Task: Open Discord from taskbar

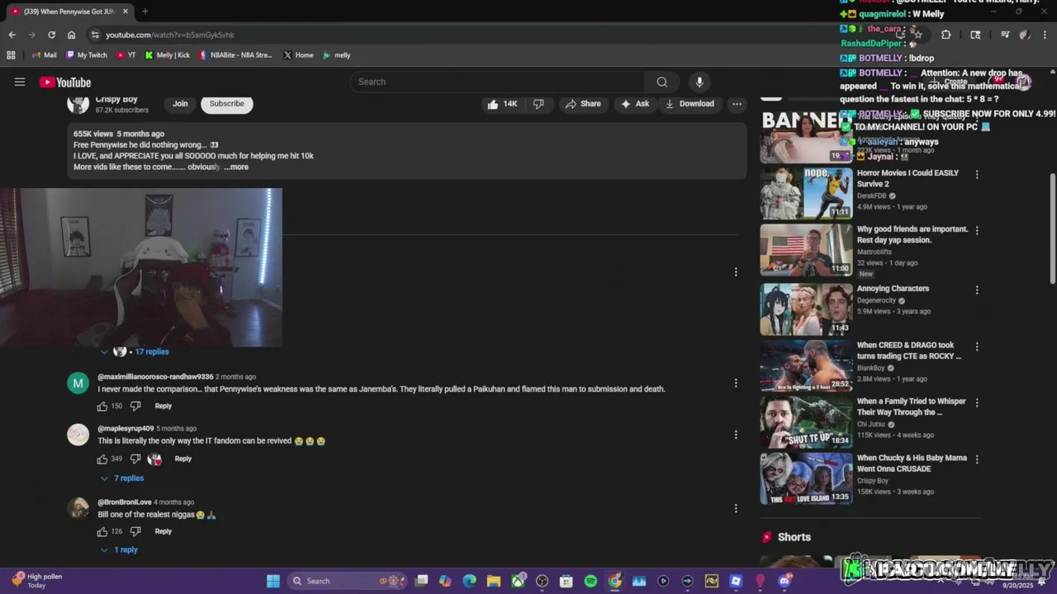Action: click(x=784, y=581)
